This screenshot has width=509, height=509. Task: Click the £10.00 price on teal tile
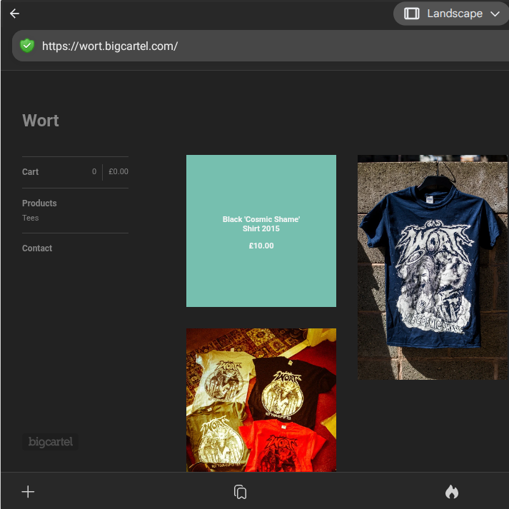261,246
